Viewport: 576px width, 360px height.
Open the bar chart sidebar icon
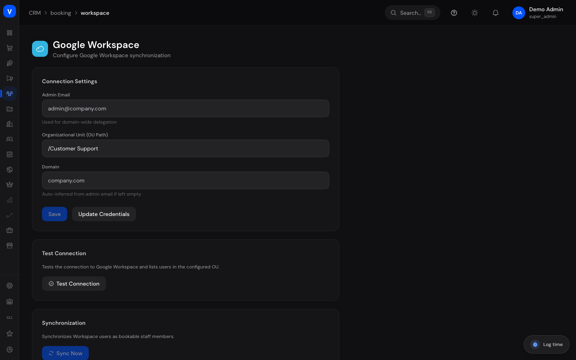pos(10,200)
